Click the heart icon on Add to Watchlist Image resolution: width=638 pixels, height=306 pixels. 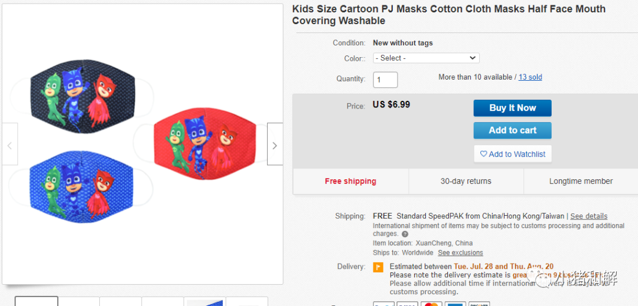(483, 154)
